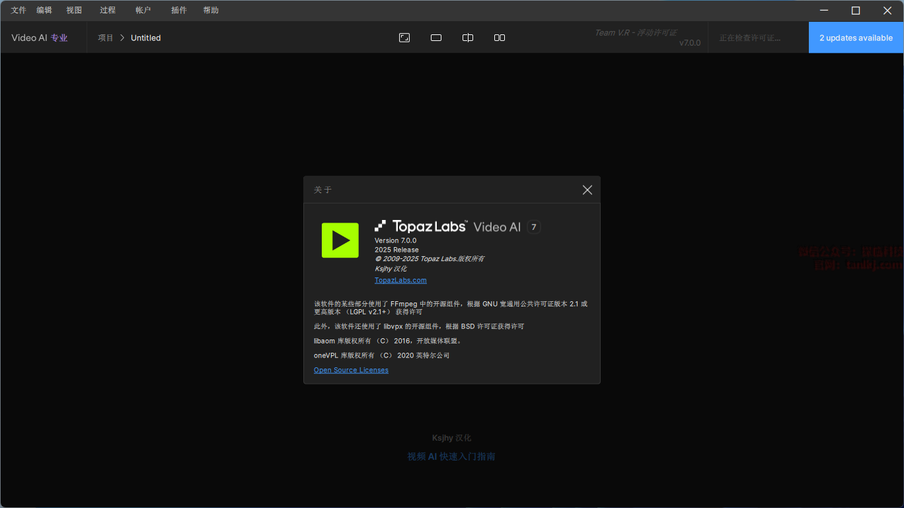Open the 帐户 menu
Viewport: 904px width, 508px height.
point(143,11)
